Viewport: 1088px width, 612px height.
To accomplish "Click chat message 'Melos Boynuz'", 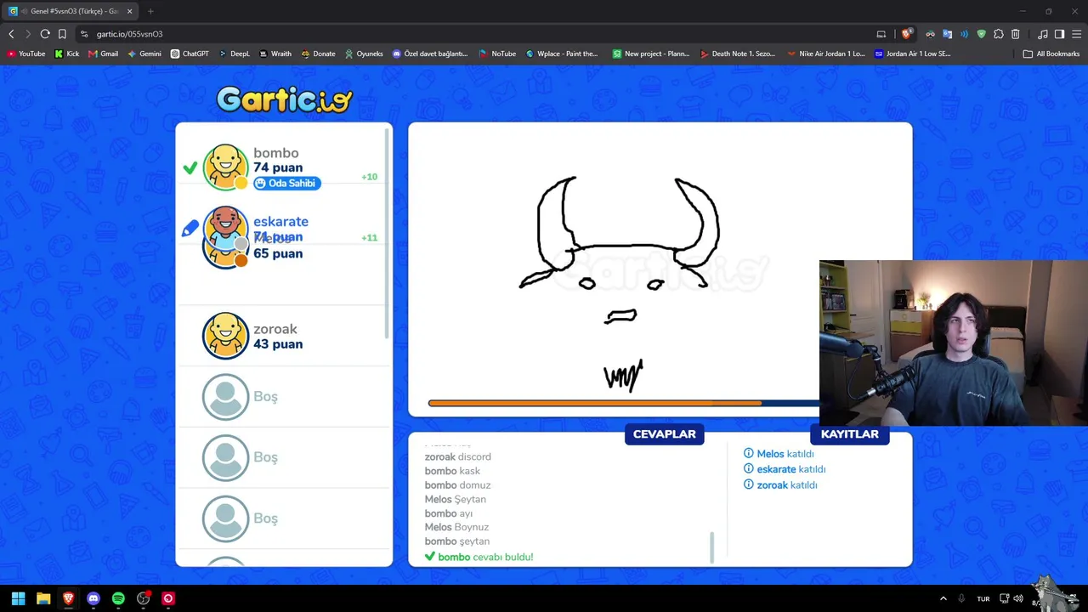I will (456, 527).
